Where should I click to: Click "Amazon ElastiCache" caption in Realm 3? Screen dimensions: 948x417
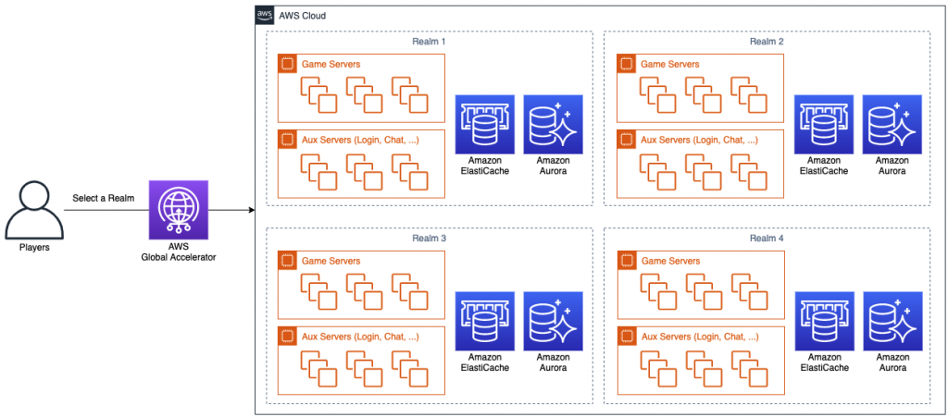484,362
